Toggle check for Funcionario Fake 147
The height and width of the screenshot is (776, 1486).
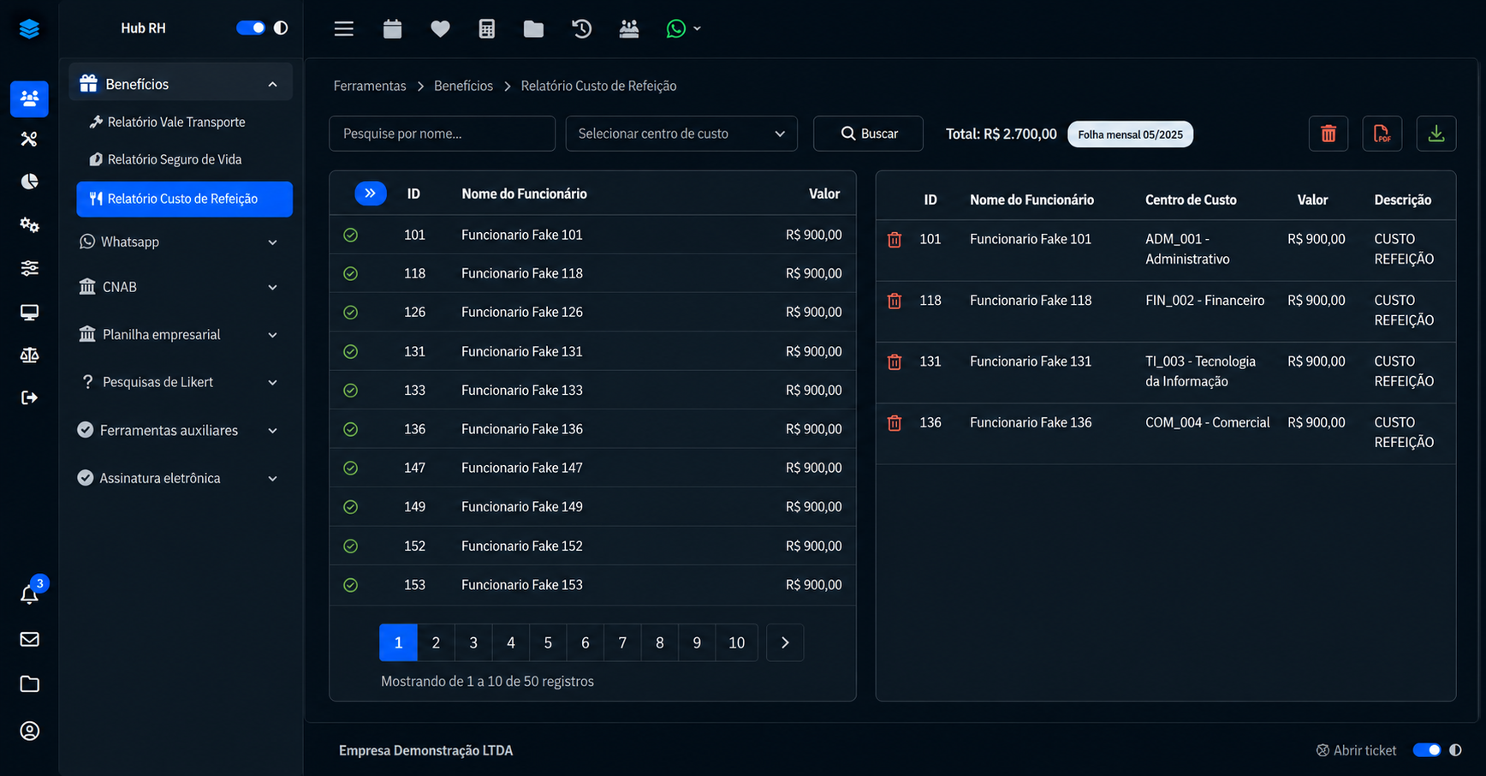tap(351, 469)
